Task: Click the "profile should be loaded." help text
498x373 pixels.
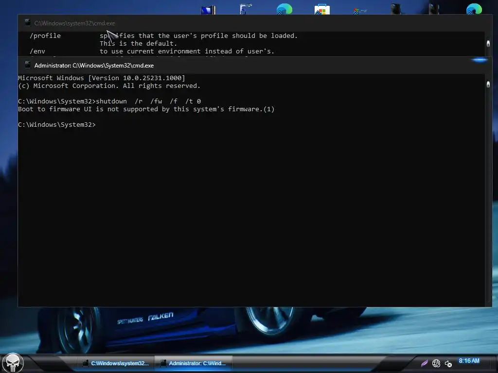Action: tap(249, 36)
